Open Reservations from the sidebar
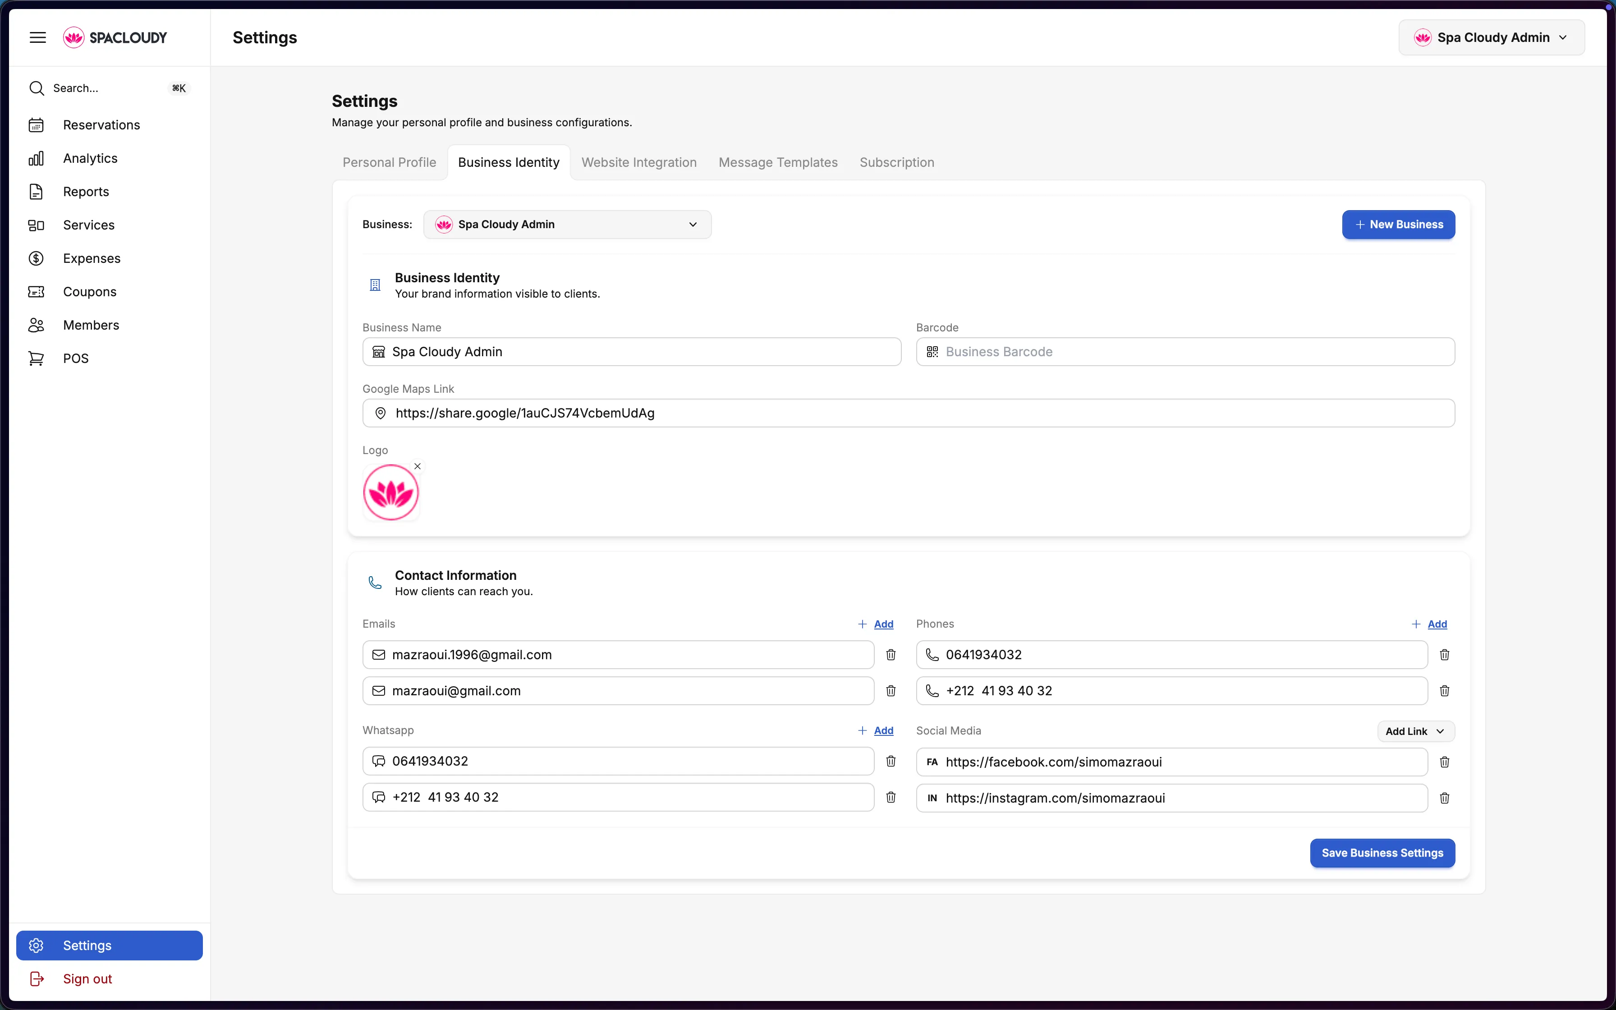Viewport: 1616px width, 1010px height. pos(101,125)
